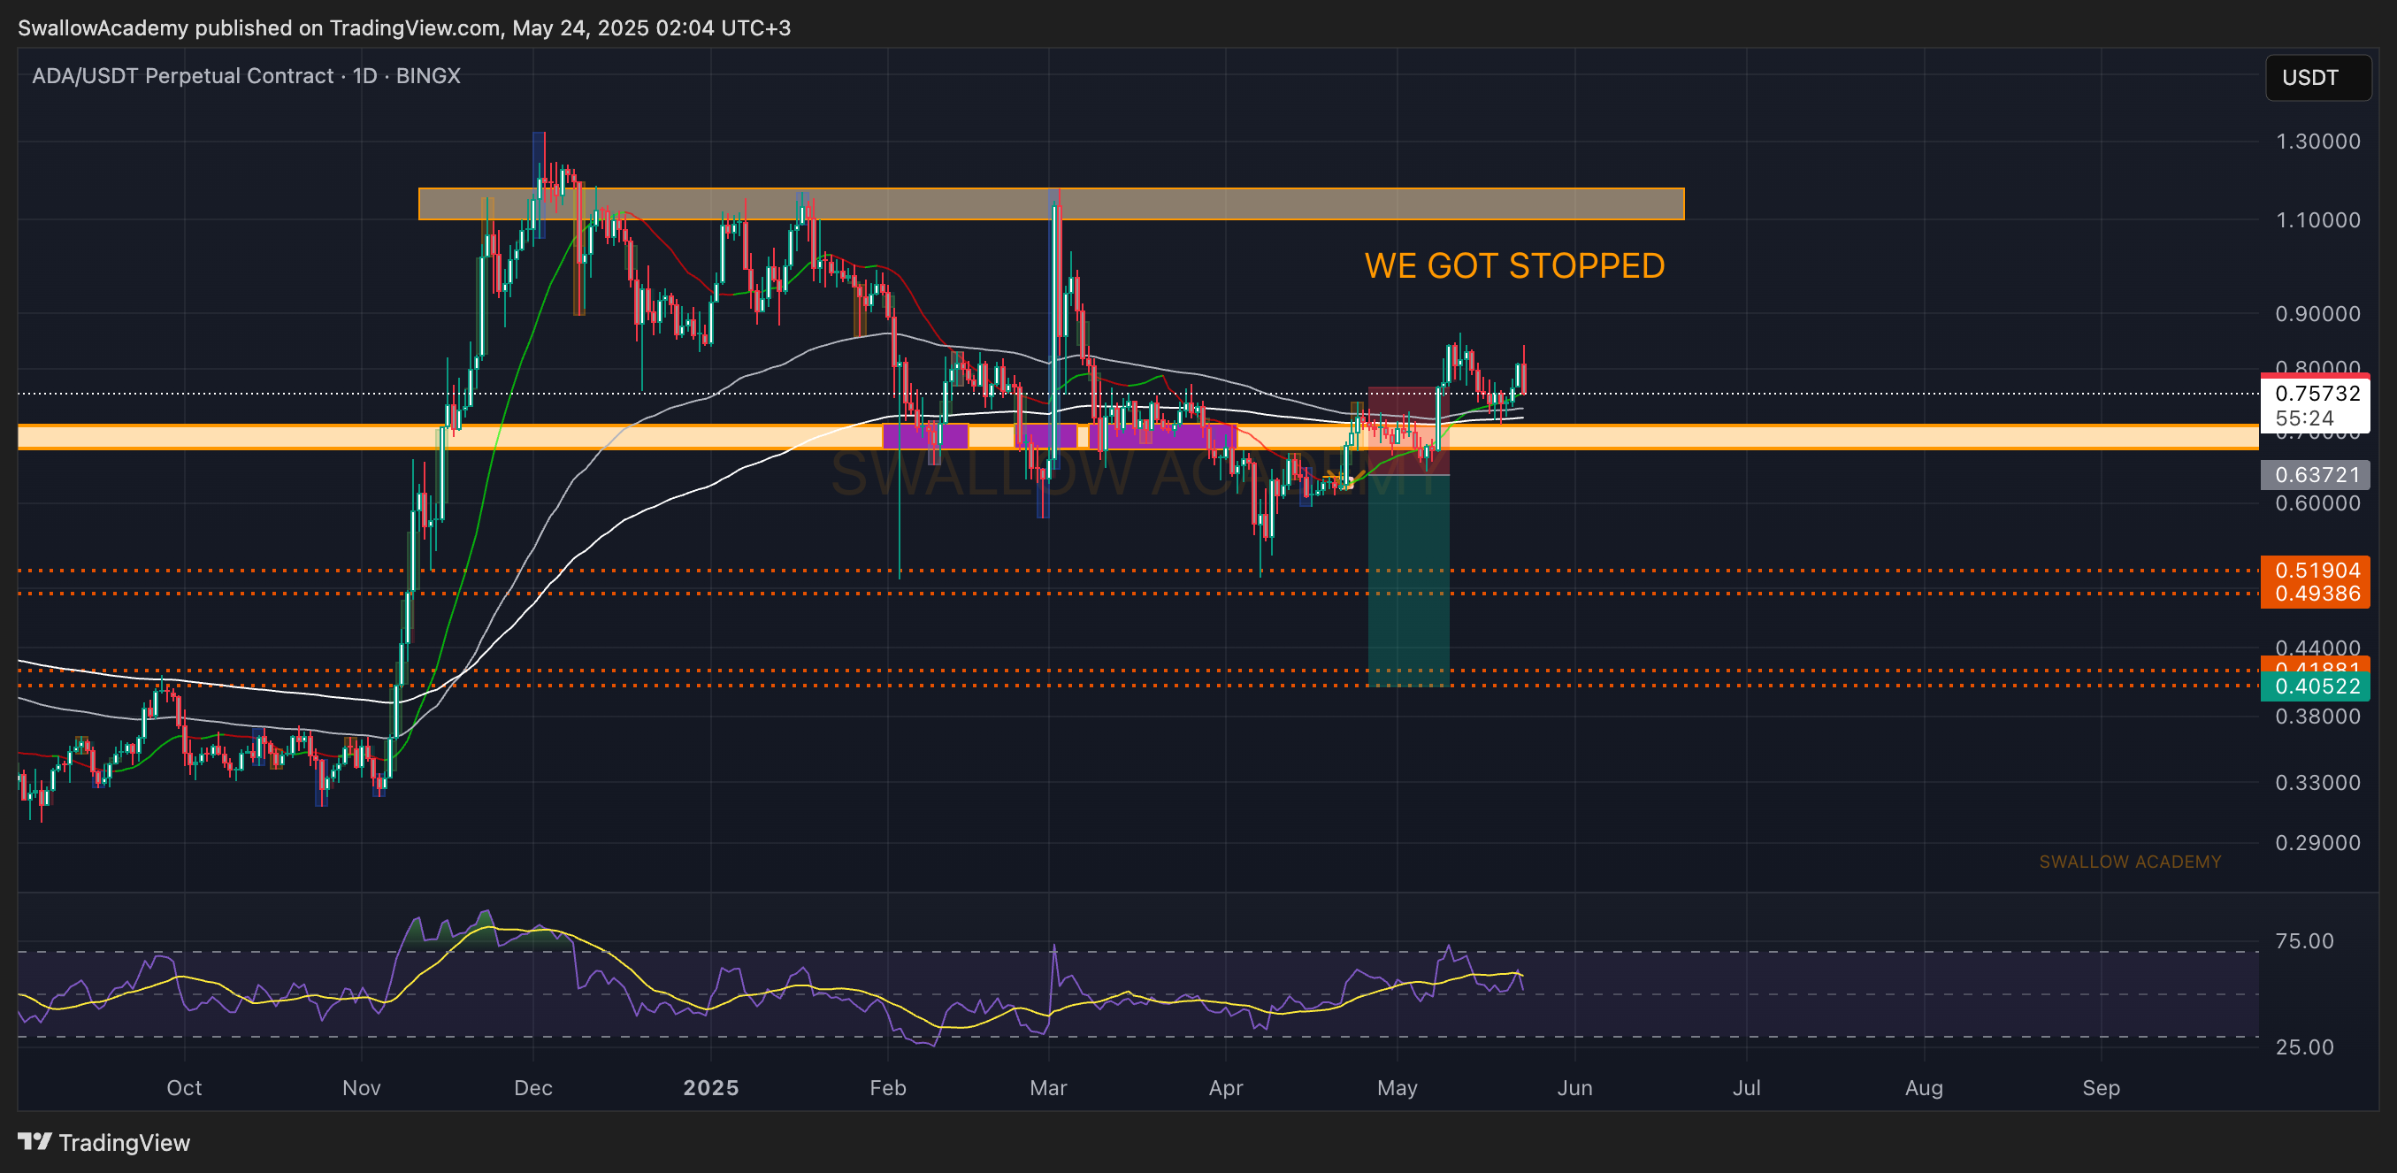Click the Sep time axis label

click(2101, 1088)
